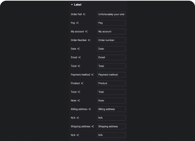
Task: Click sparkle icon next to Date
Action: click(78, 49)
